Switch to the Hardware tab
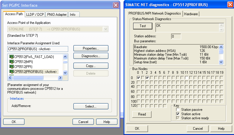This screenshot has height=135, width=234. point(191,14)
